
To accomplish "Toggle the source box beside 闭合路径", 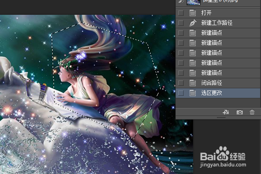I will tap(181, 83).
